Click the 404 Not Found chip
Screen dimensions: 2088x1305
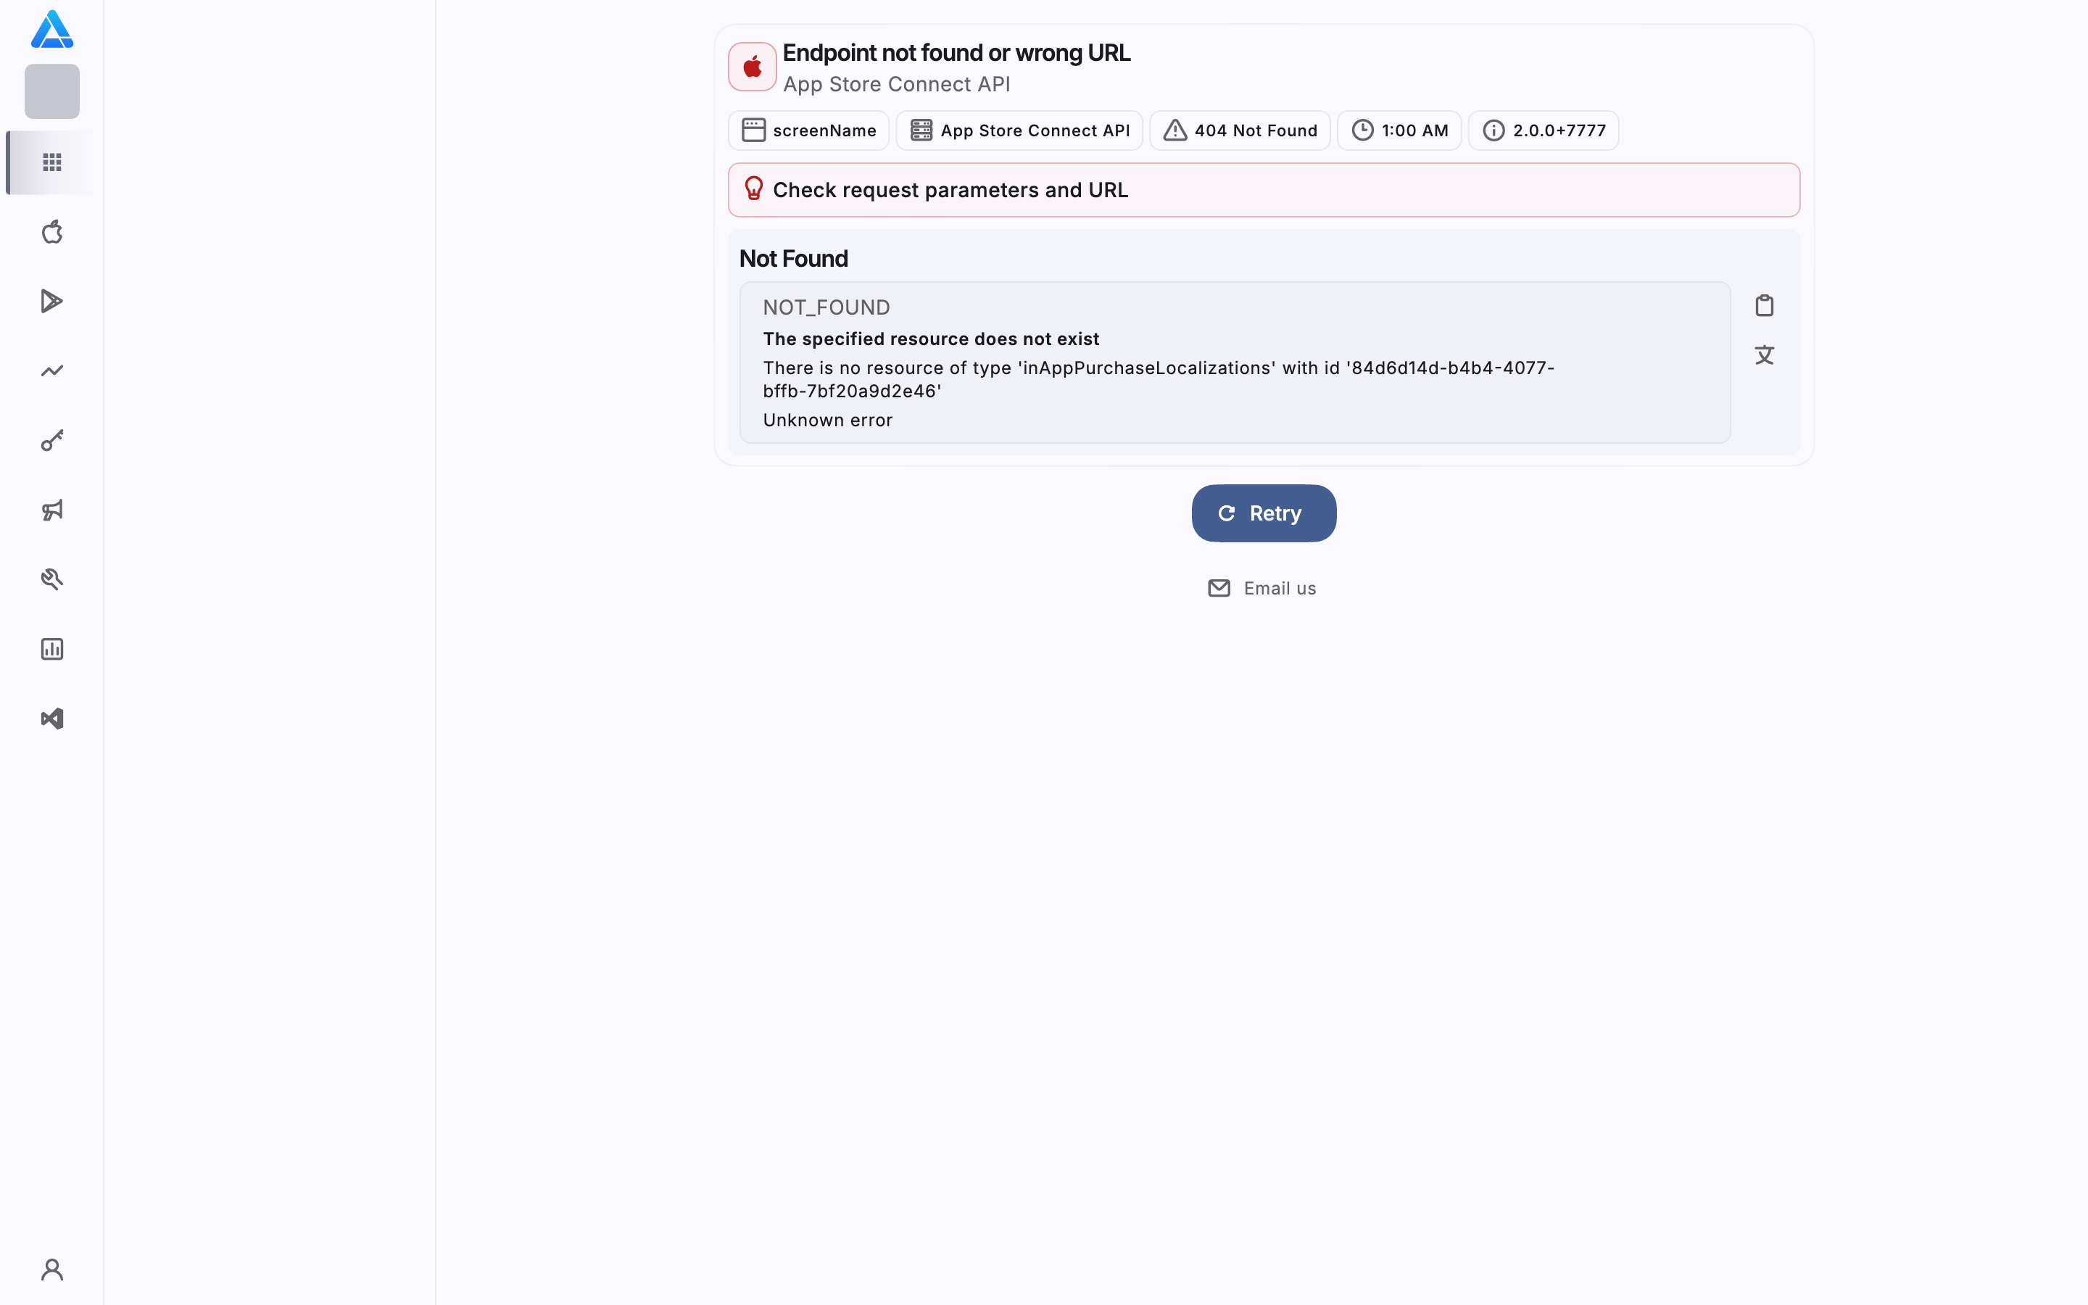click(1240, 130)
